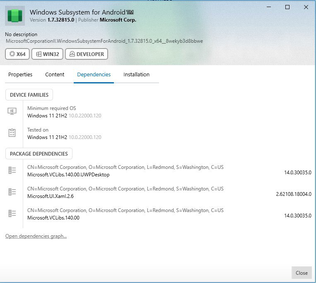The image size is (316, 283).
Task: Click version 2.62108.18004.0
Action: 294,194
